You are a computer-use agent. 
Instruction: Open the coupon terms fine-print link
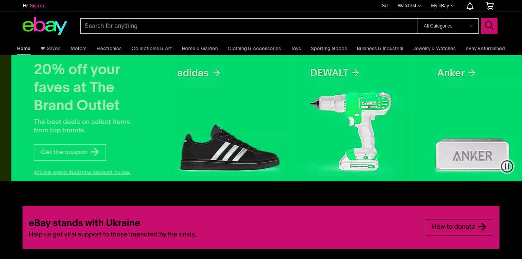[x=82, y=173]
